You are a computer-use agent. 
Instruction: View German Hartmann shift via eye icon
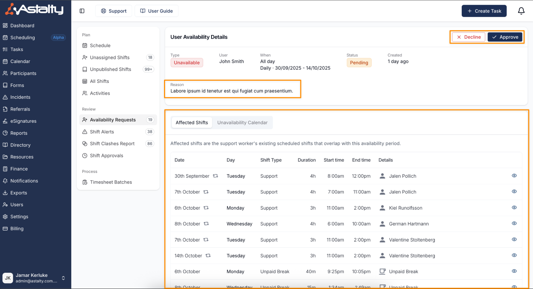(514, 224)
